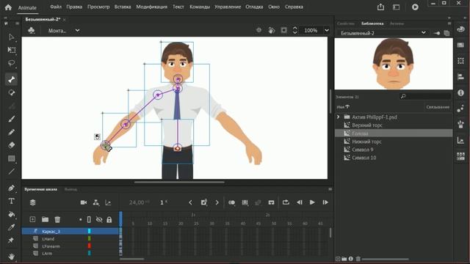The height and width of the screenshot is (264, 470).
Task: Step back one frame
Action: pyautogui.click(x=300, y=202)
